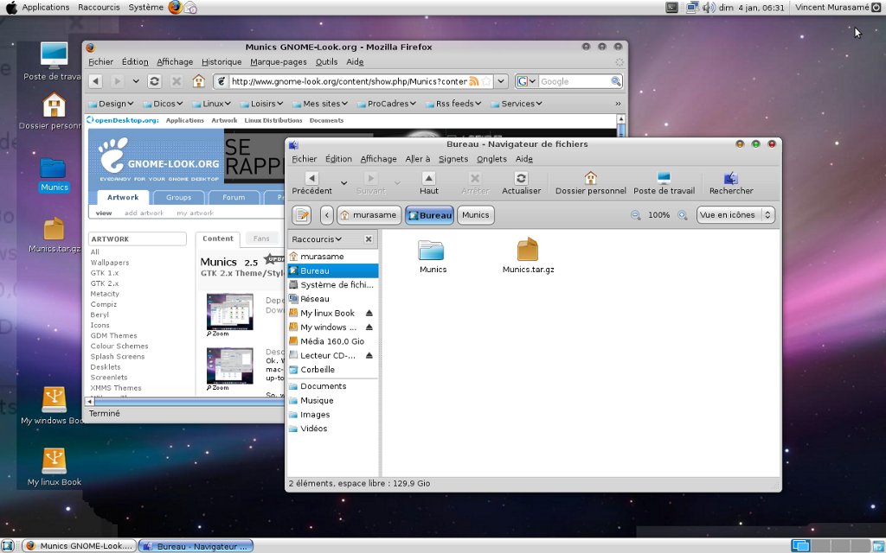Open Marque-pages menu in Firefox
The image size is (886, 553).
[279, 62]
